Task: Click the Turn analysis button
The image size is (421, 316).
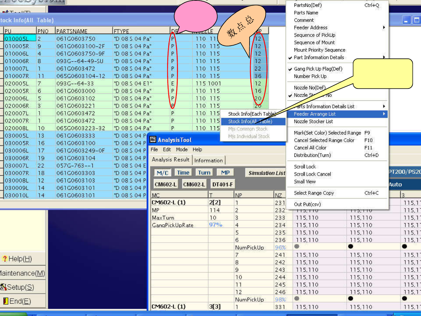Action: [x=204, y=173]
